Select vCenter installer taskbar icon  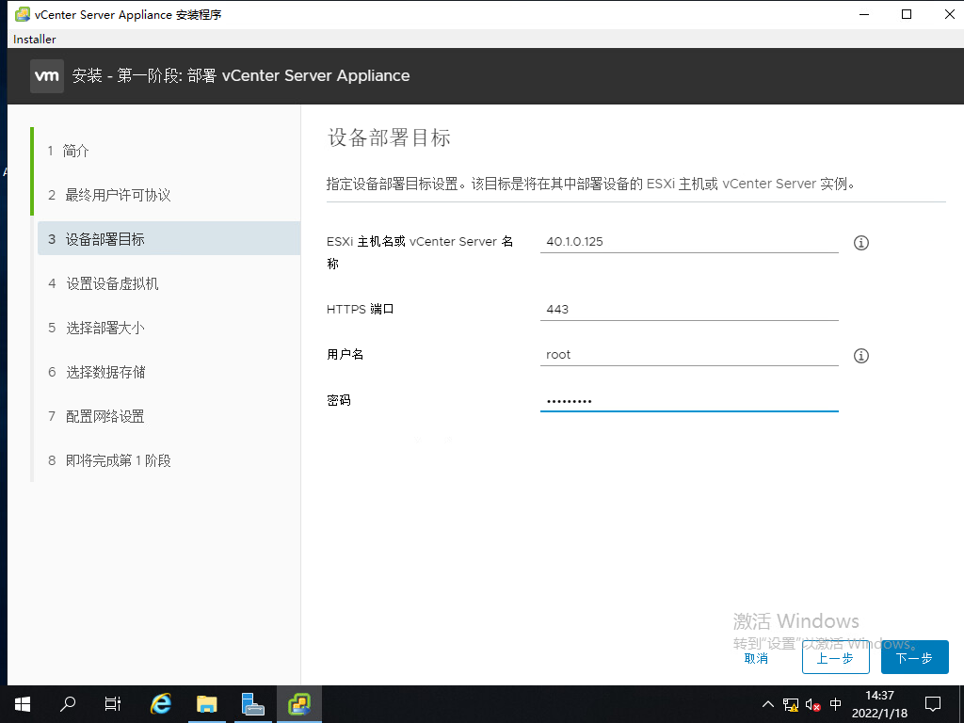[x=299, y=704]
